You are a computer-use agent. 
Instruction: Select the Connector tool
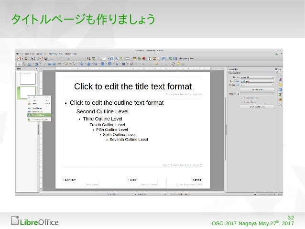pos(74,64)
